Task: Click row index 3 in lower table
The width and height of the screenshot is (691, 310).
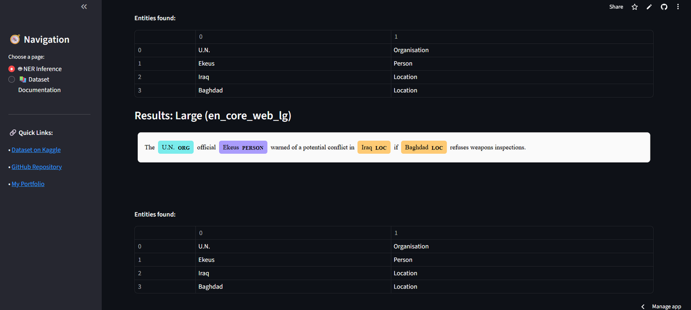Action: 165,287
